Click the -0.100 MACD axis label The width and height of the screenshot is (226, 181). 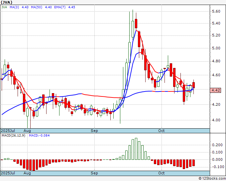217,167
